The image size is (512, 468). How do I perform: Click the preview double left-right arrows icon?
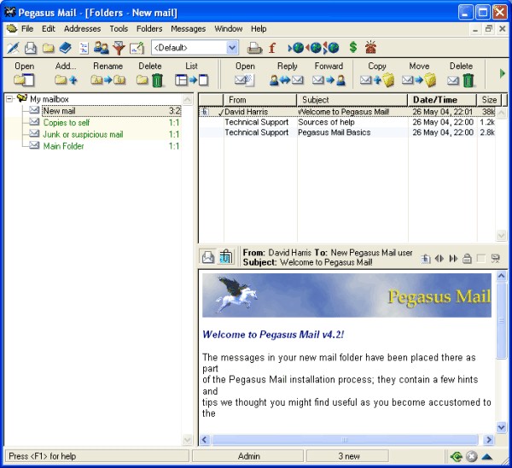pos(439,259)
